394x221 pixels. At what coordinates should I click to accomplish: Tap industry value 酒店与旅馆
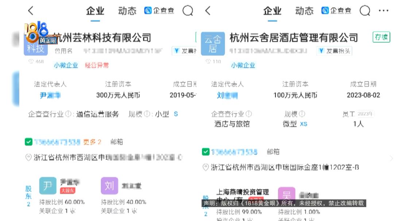coord(232,124)
